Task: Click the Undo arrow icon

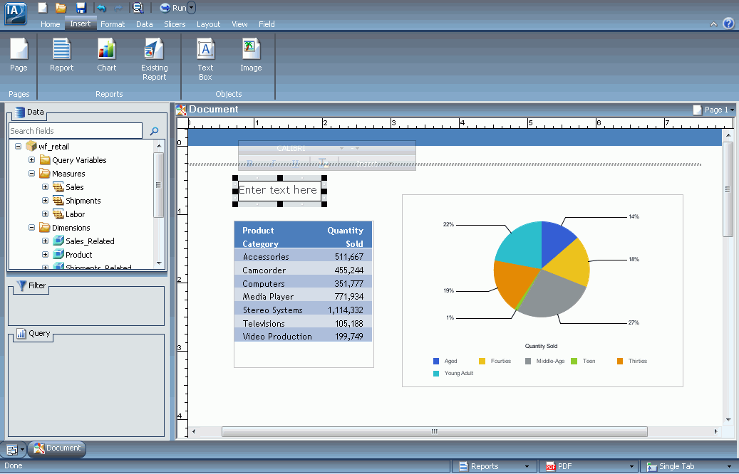Action: tap(102, 8)
